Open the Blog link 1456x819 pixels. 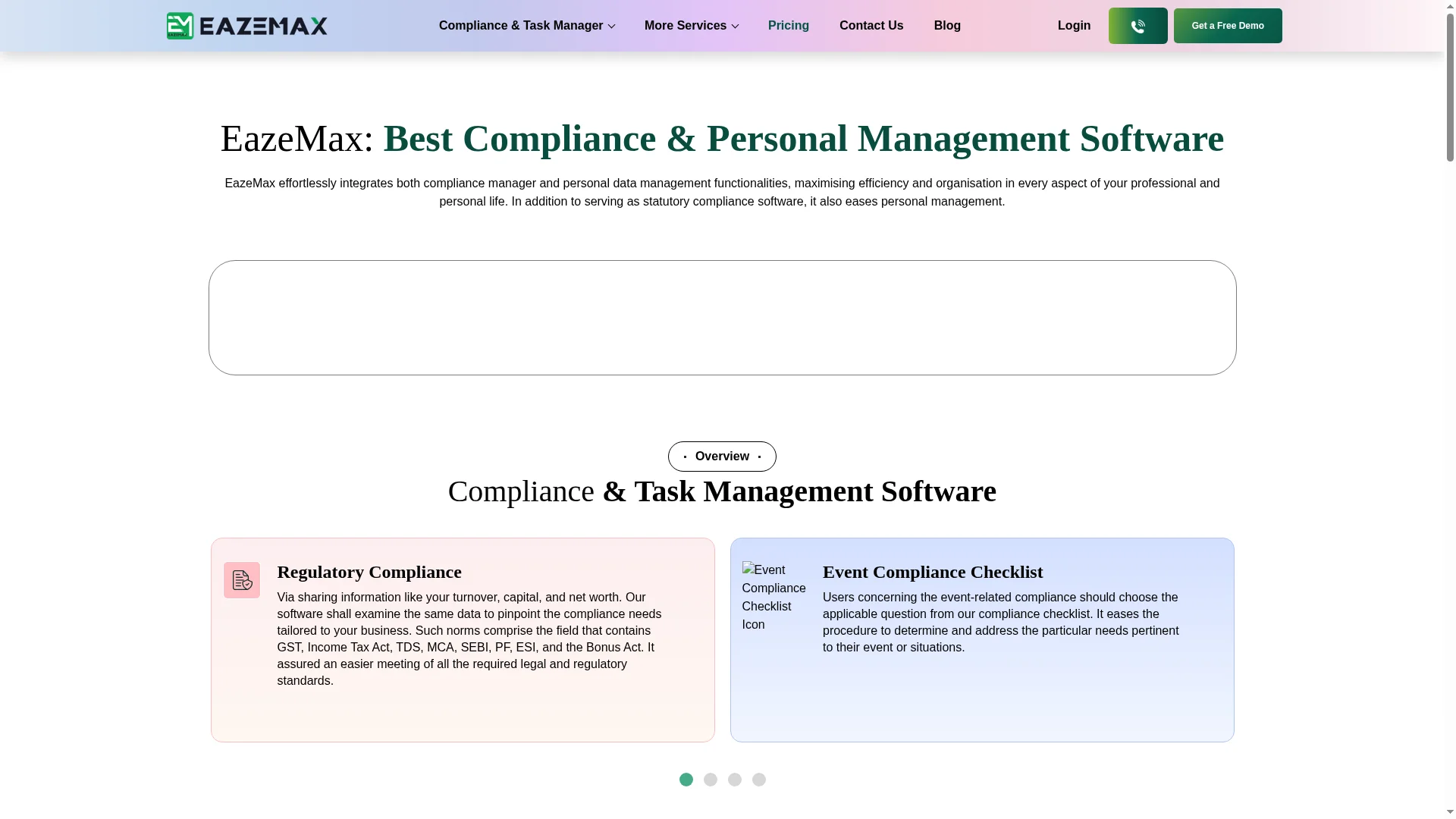pyautogui.click(x=947, y=26)
